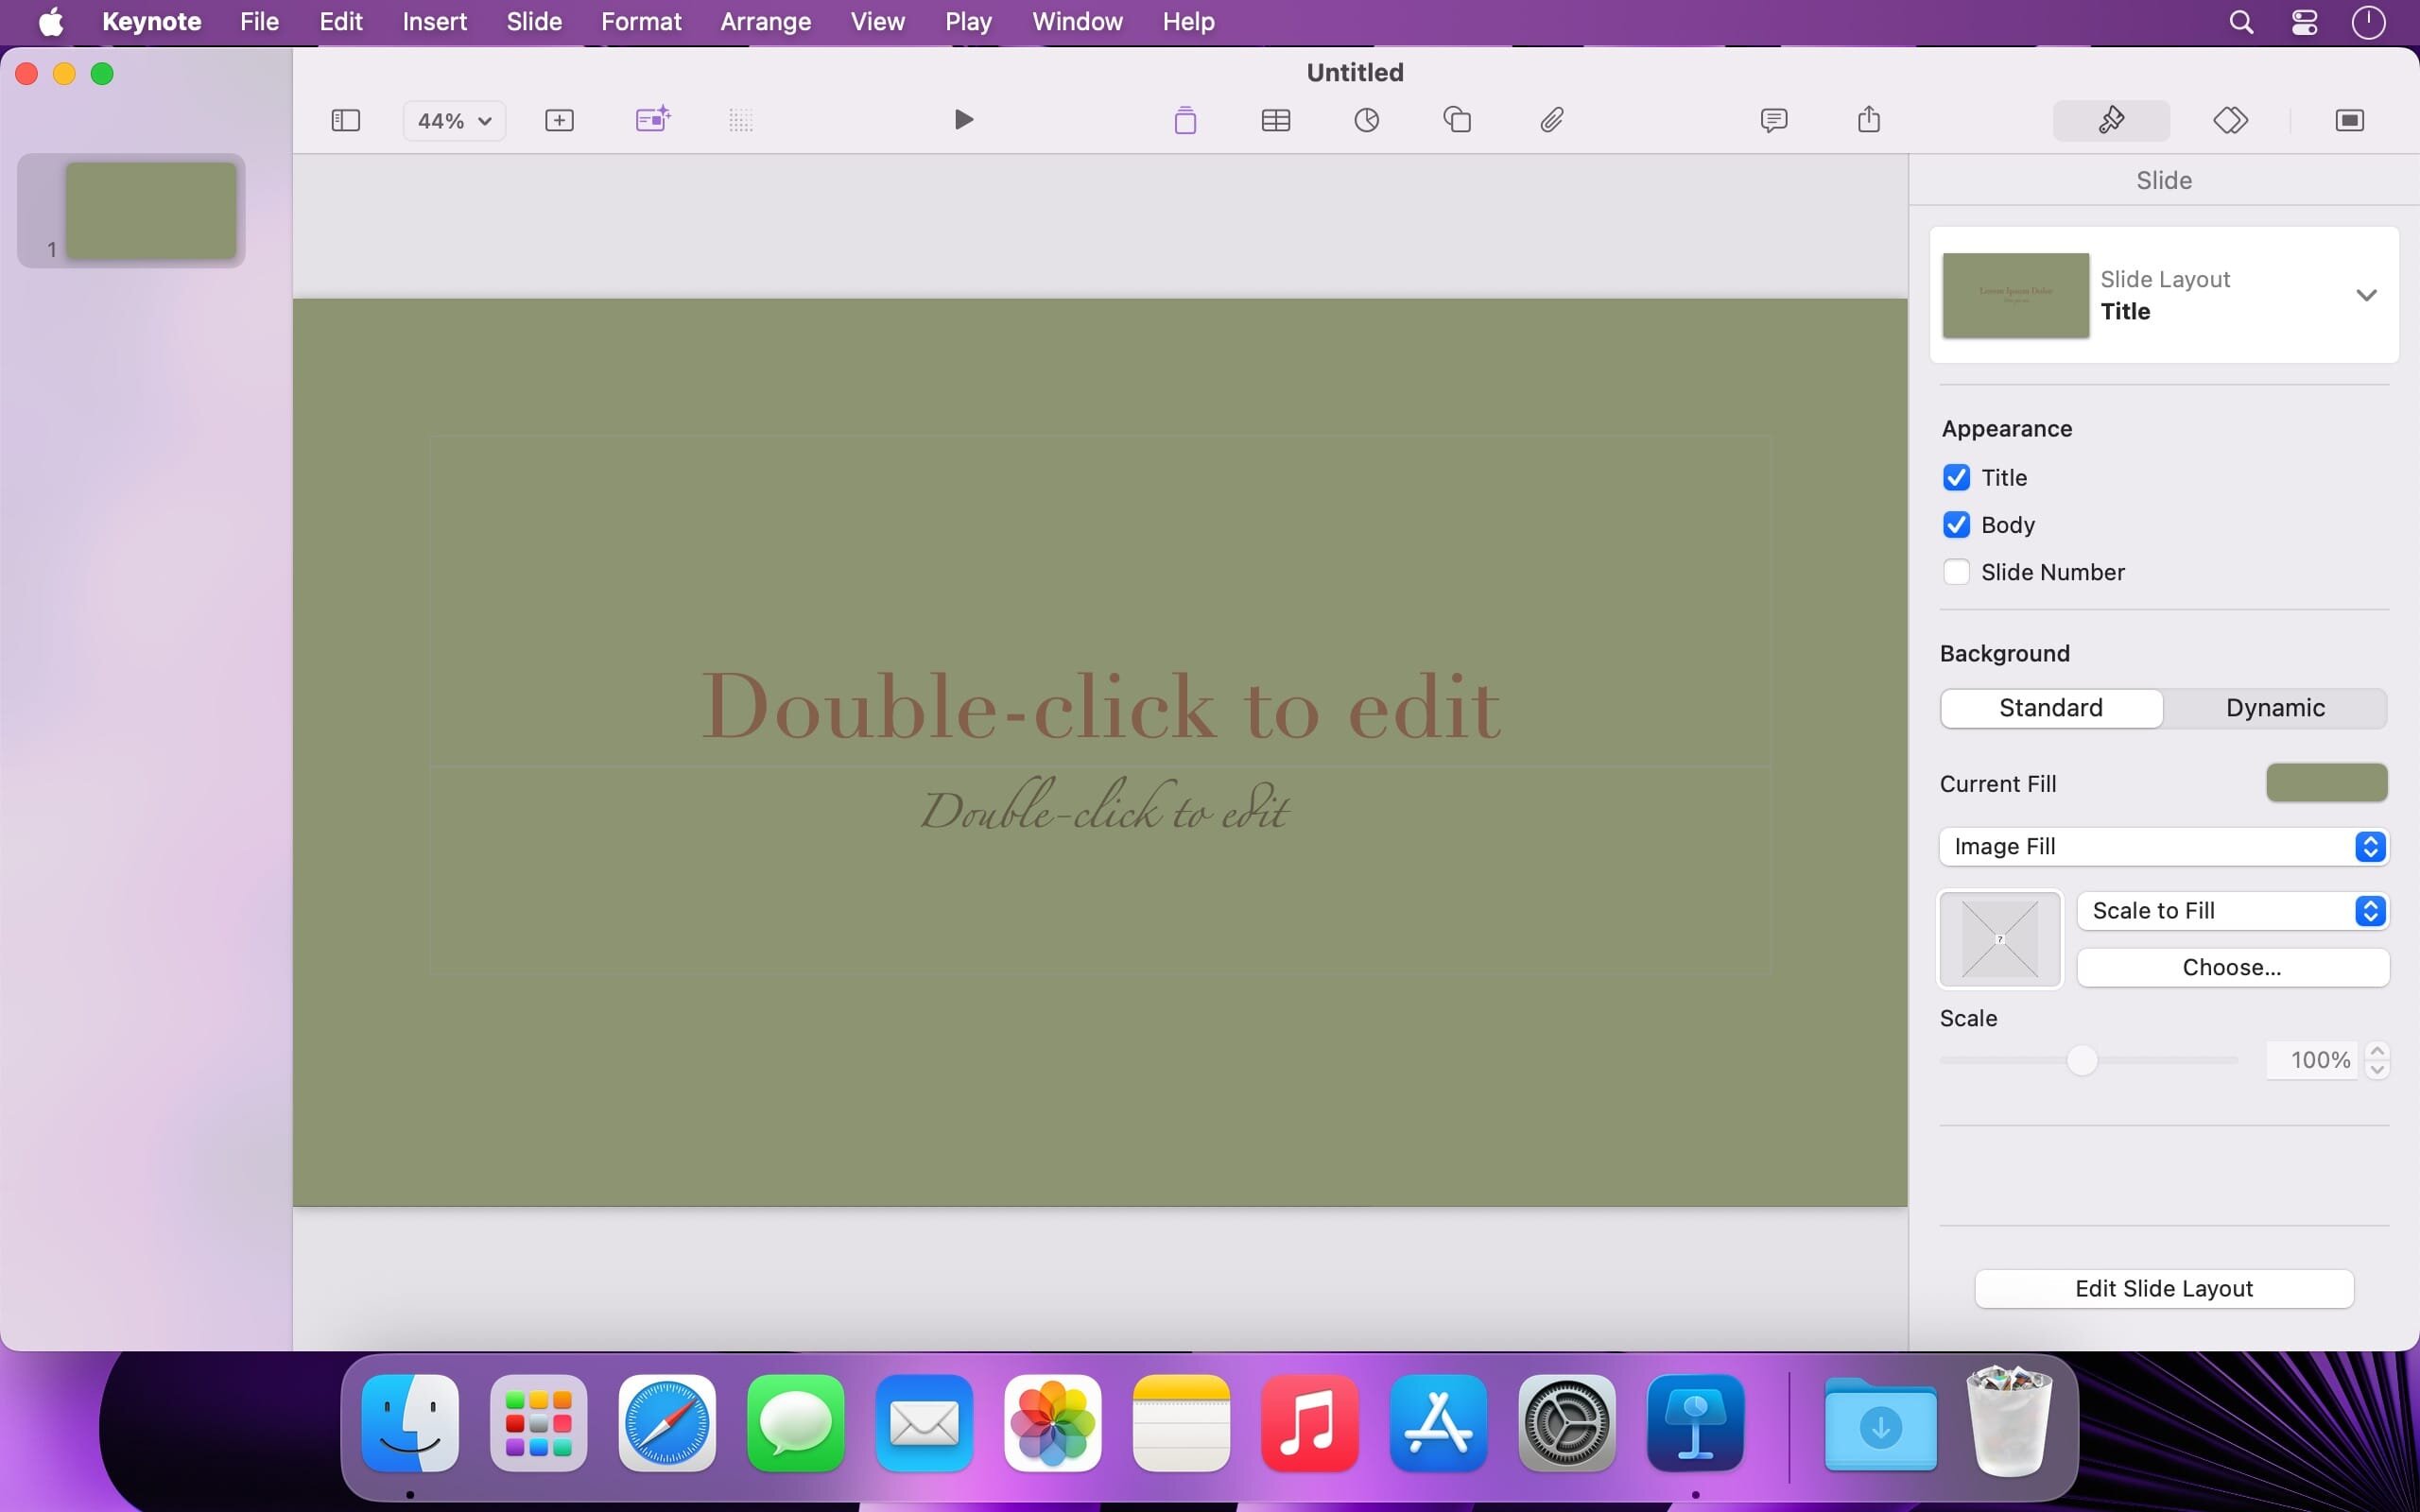Open the Chart insertion icon
This screenshot has width=2420, height=1512.
(x=1366, y=120)
